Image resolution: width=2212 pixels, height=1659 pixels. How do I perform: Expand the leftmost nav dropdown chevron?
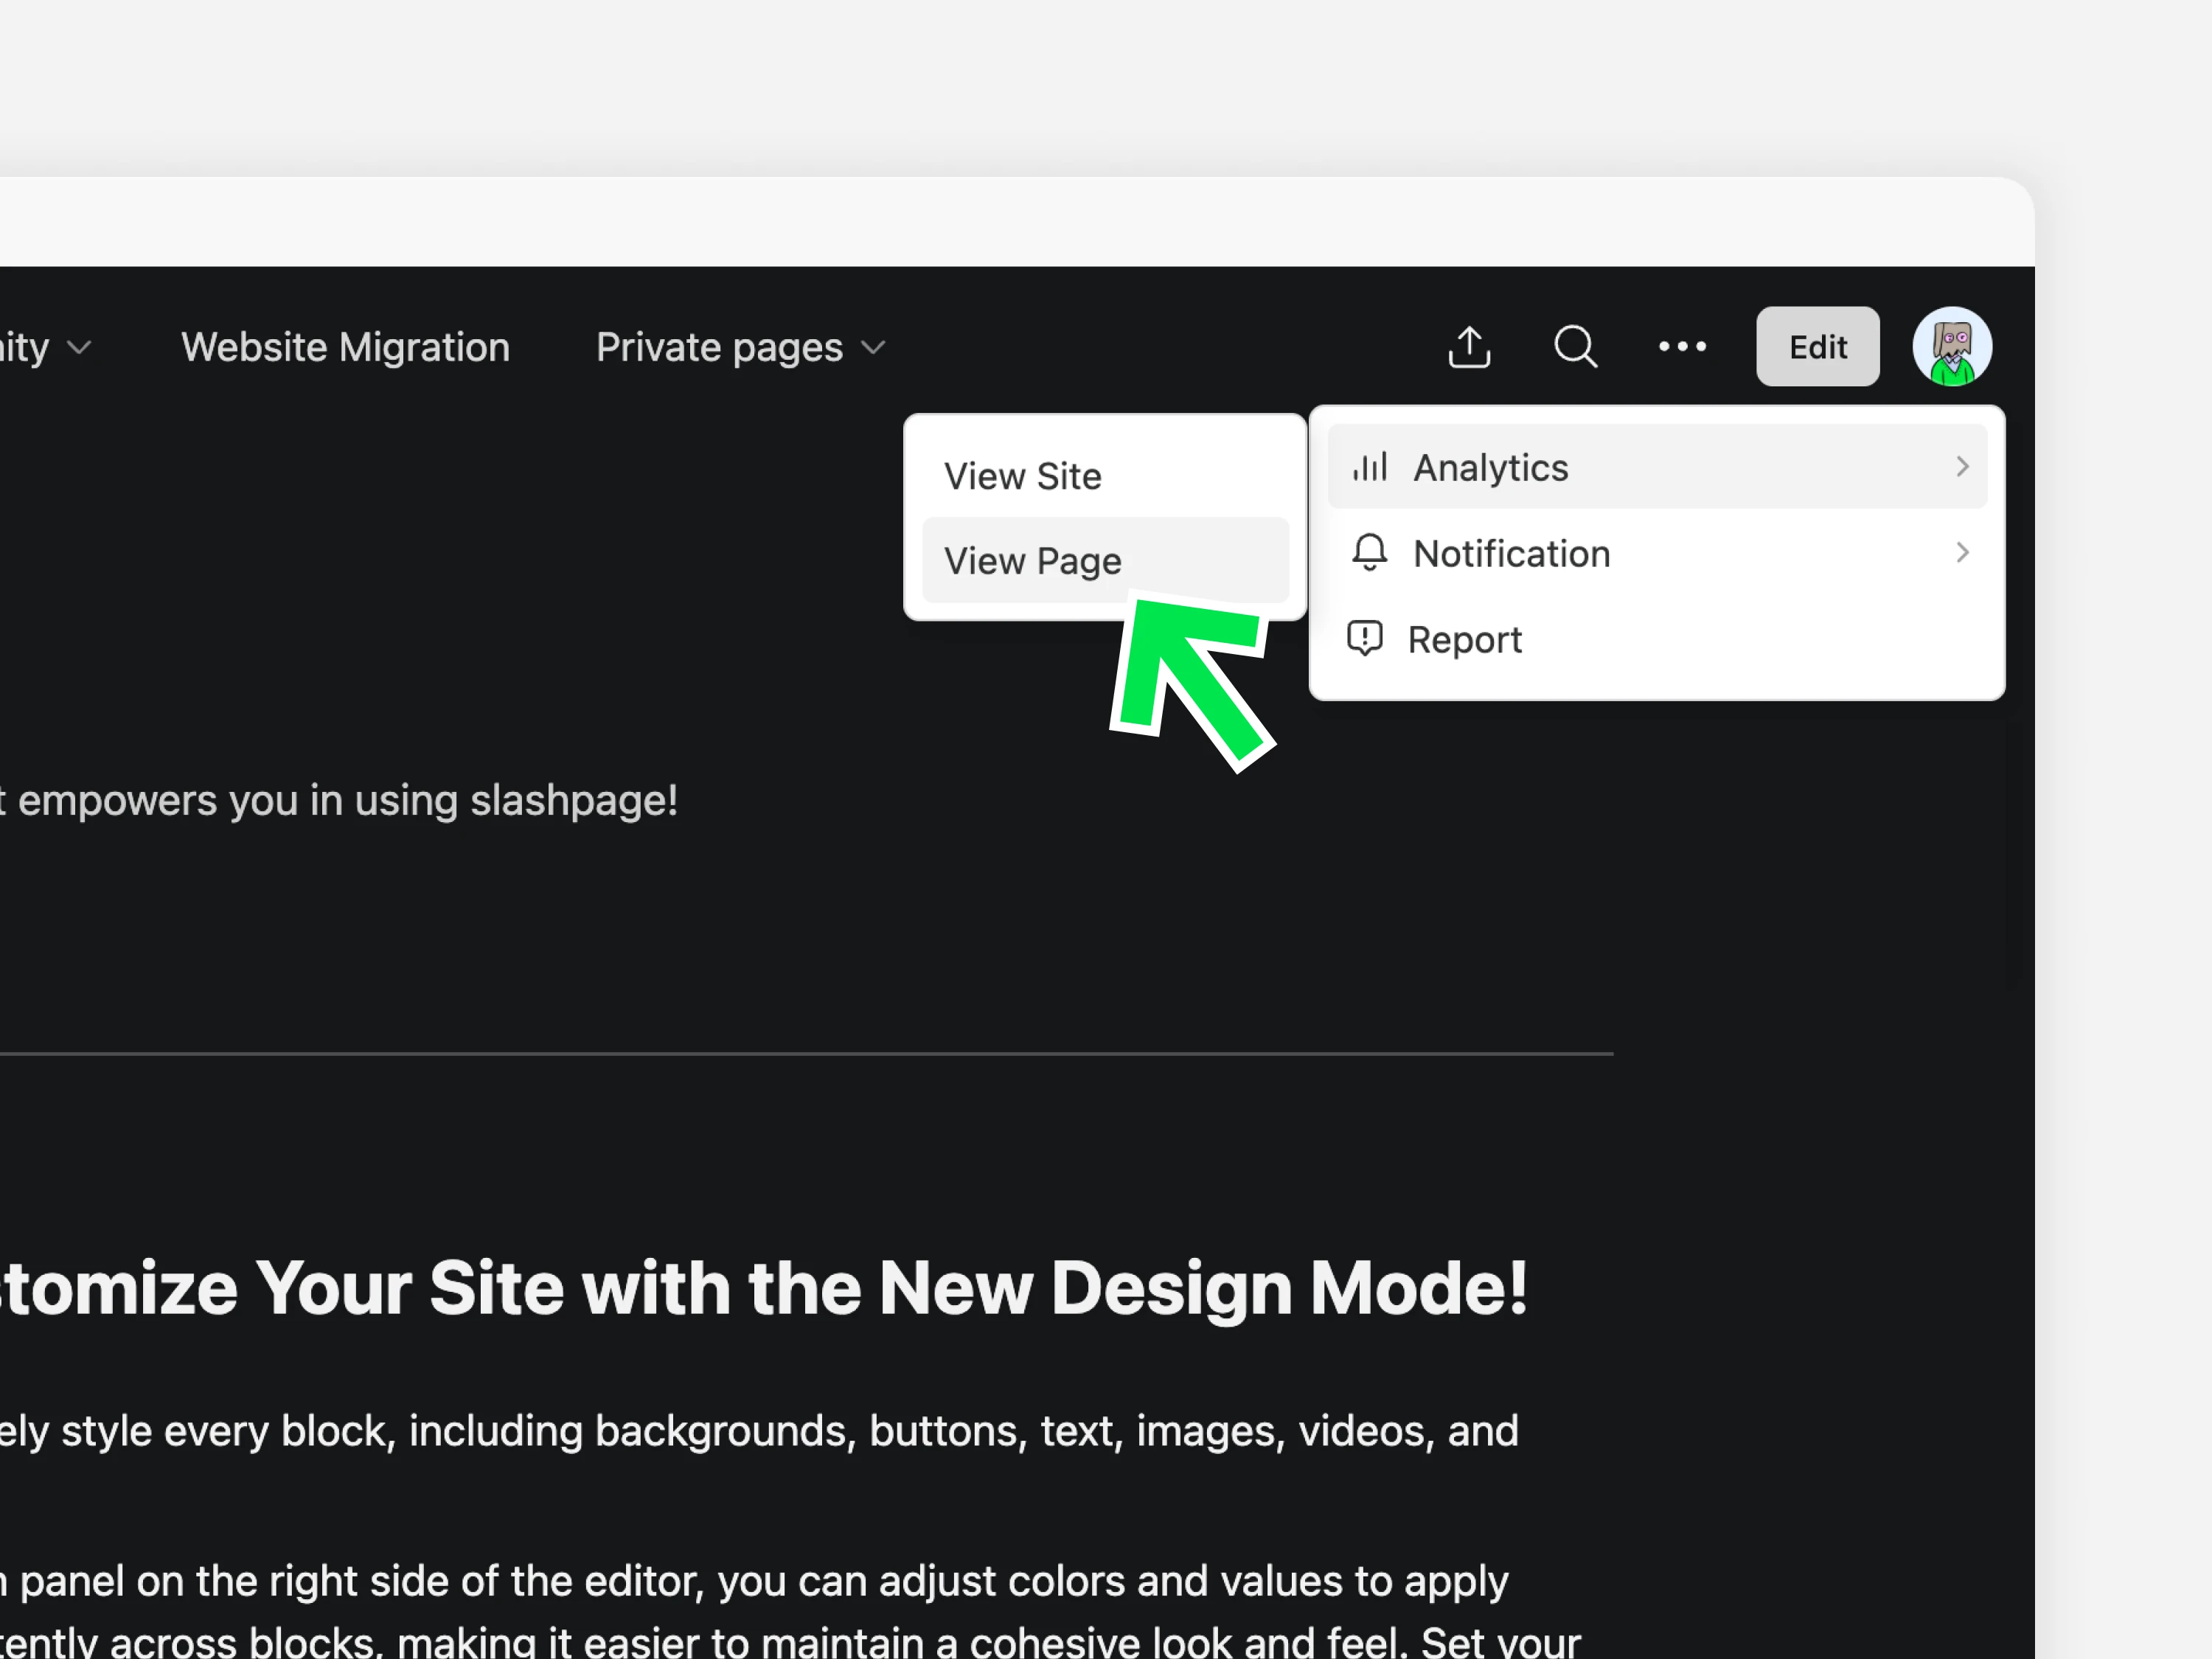pos(79,348)
